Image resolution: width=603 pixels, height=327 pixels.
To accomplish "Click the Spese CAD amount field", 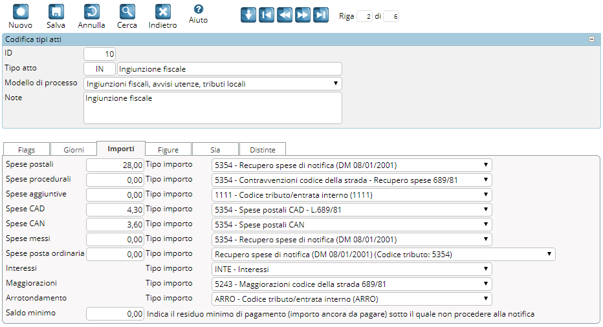I will 115,210.
